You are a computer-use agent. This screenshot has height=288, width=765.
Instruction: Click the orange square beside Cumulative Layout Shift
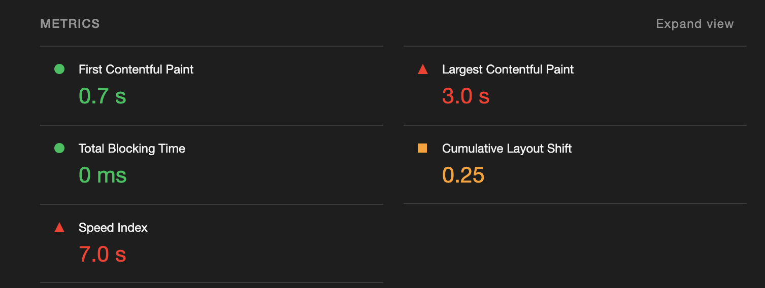[x=422, y=148]
